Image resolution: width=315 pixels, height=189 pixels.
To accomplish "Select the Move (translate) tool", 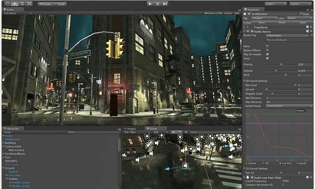I will (x=15, y=4).
